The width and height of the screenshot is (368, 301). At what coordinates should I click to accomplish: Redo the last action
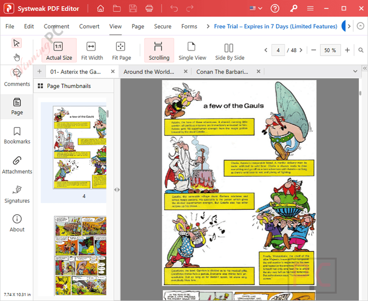[190, 8]
